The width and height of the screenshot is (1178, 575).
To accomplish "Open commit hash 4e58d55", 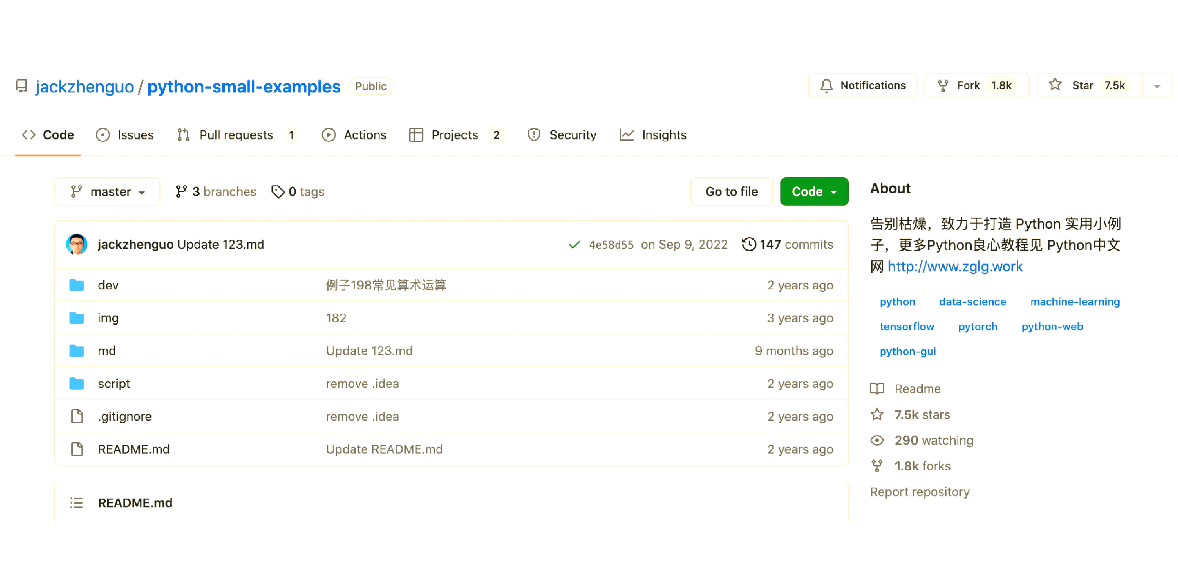I will tap(611, 245).
